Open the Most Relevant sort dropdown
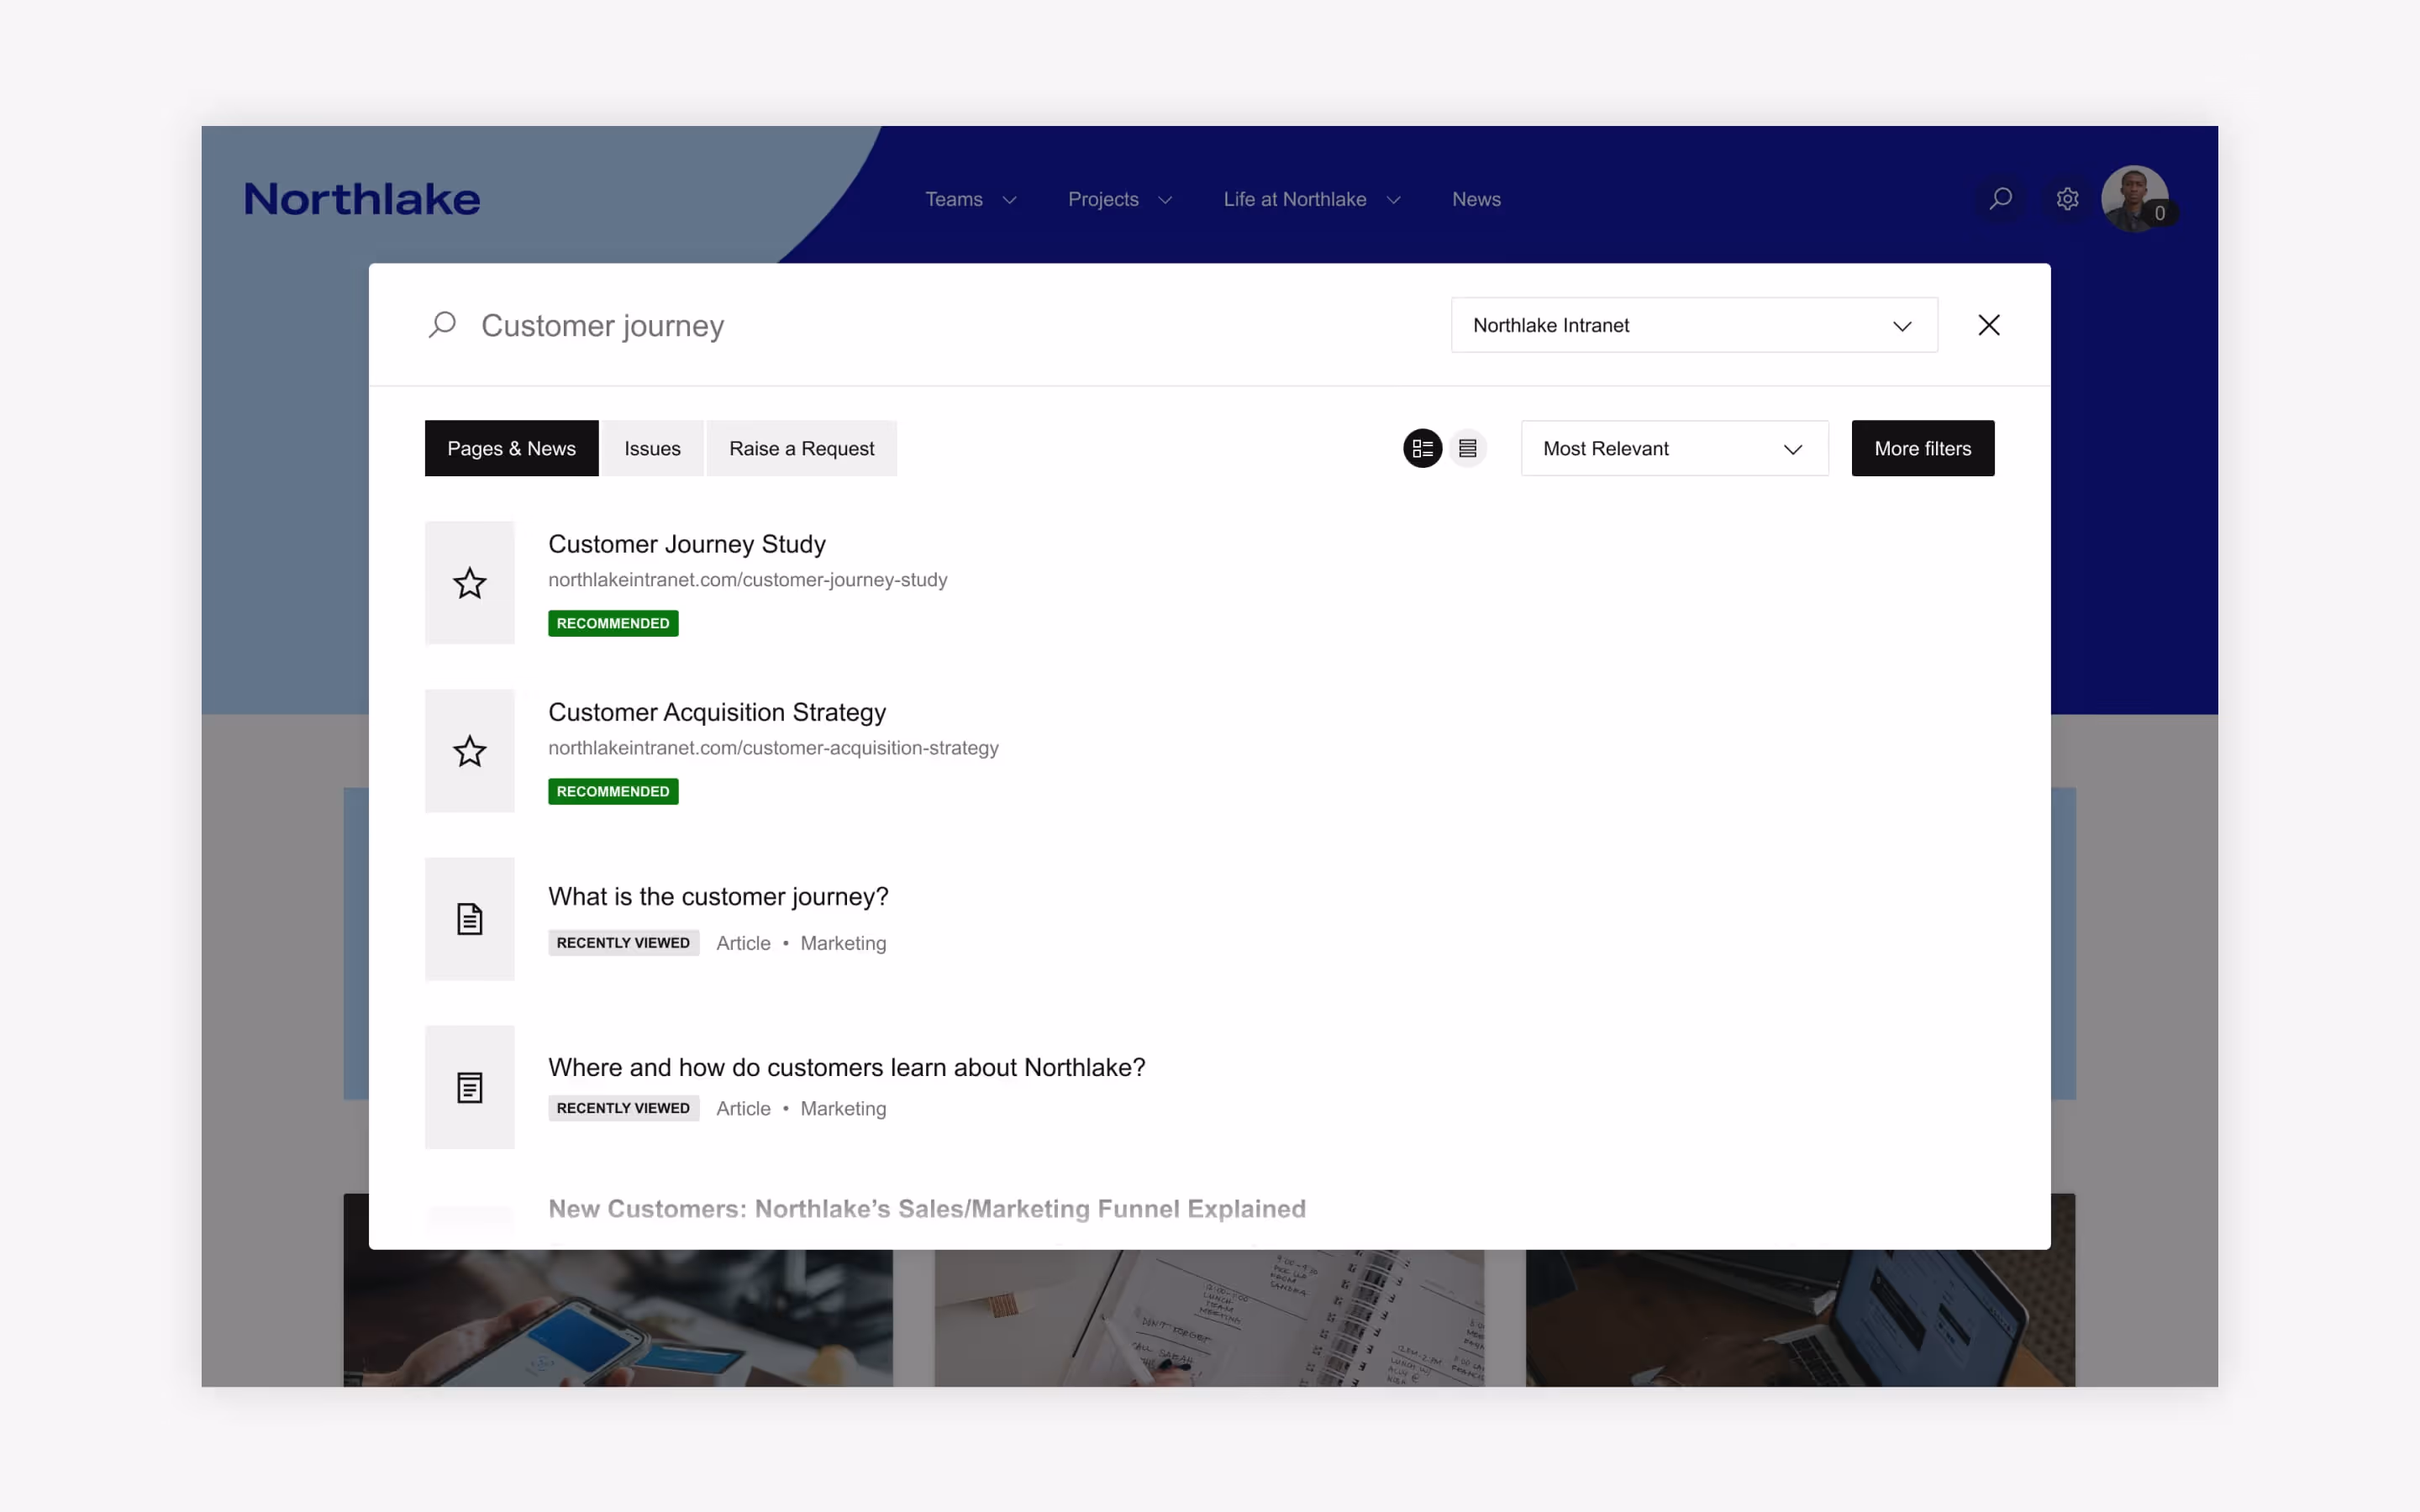This screenshot has height=1512, width=2420. 1674,448
